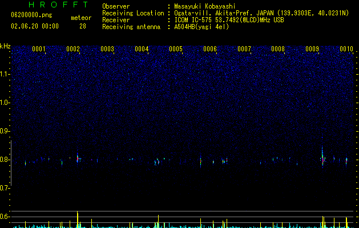Click the 0005 time marker
Image resolution: width=359 pixels, height=228 pixels.
(x=176, y=49)
